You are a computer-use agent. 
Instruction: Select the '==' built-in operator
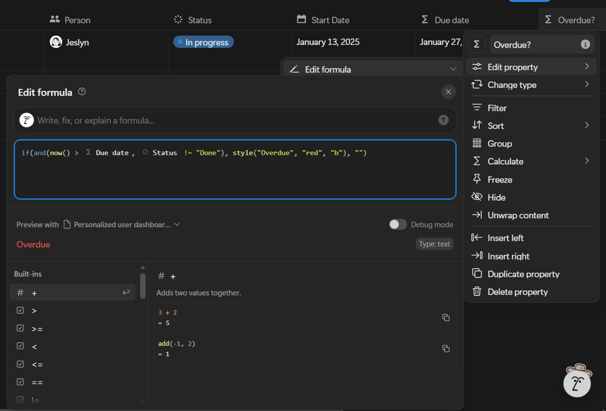click(x=37, y=382)
